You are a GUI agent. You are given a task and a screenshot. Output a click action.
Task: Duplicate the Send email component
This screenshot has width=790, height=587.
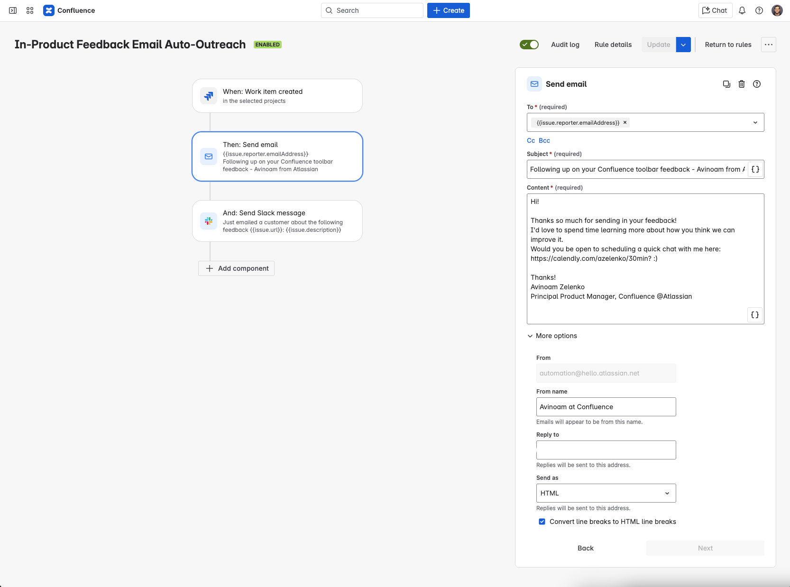tap(726, 84)
